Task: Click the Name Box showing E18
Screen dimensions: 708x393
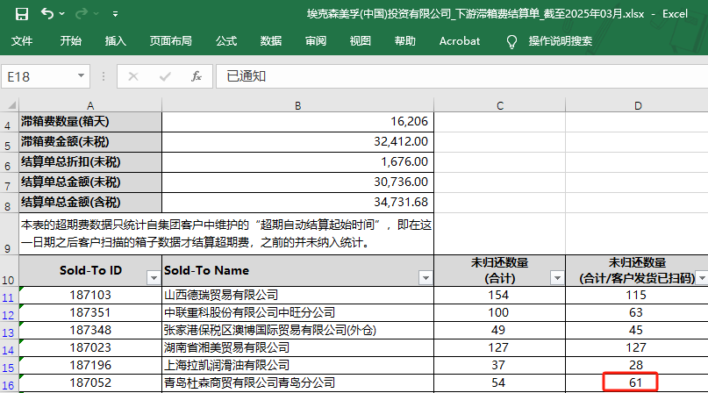Action: click(x=39, y=76)
